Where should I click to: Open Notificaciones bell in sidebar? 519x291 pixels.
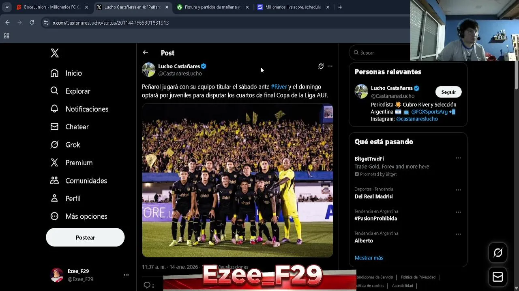(x=79, y=109)
